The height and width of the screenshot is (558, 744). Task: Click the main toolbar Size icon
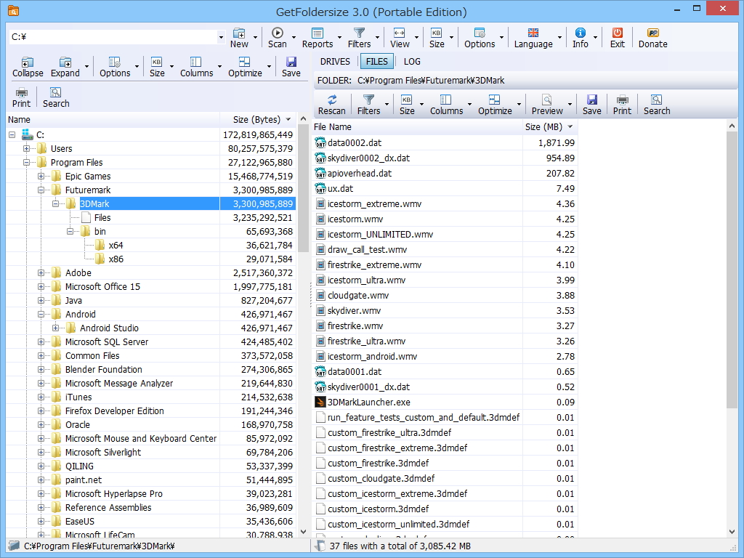pyautogui.click(x=437, y=38)
